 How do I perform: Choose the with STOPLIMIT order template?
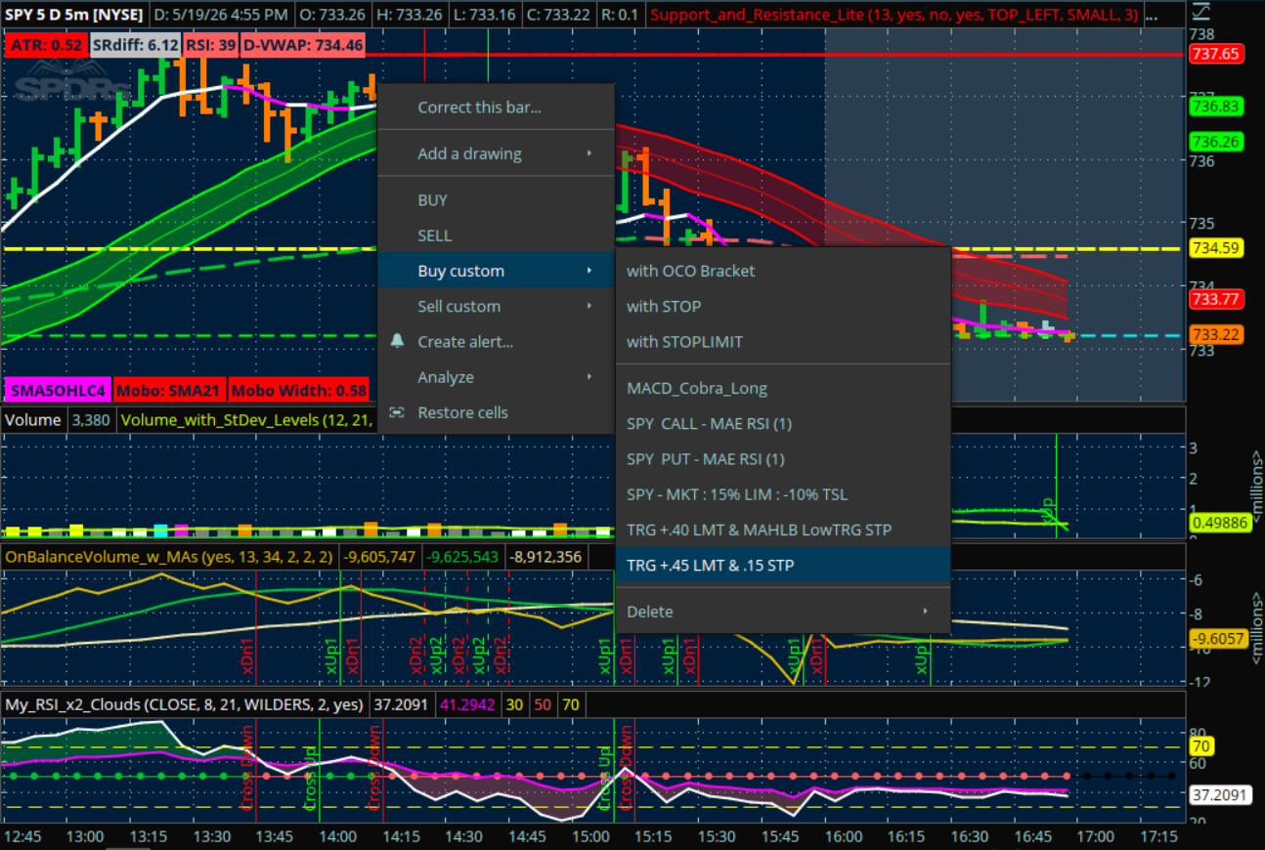click(x=783, y=342)
